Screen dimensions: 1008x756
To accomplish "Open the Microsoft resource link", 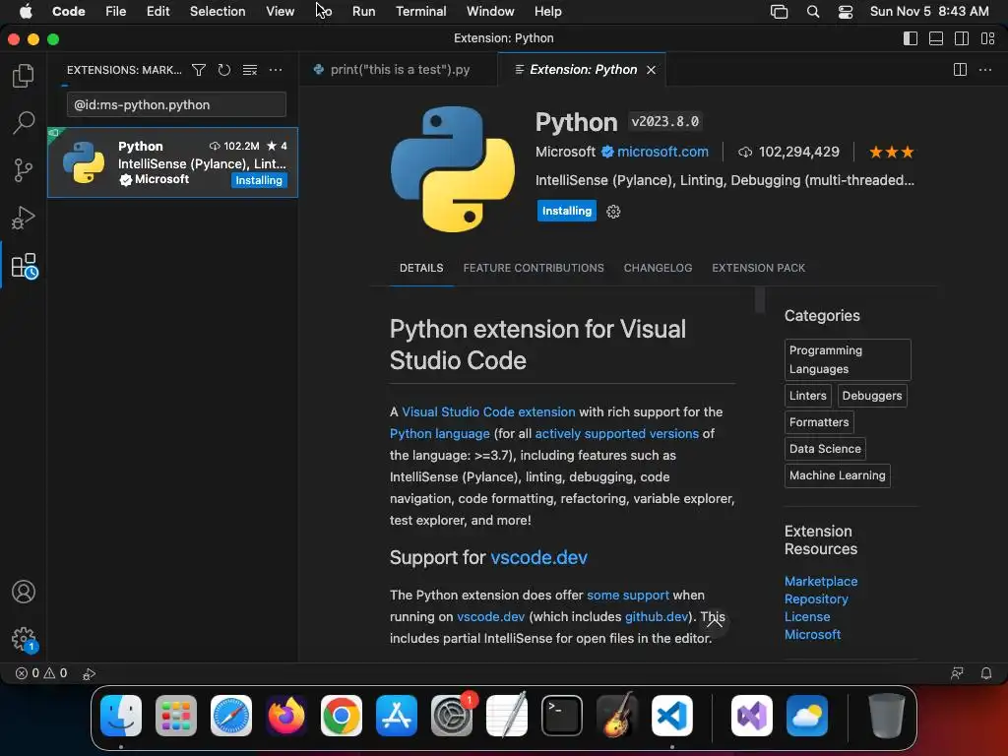I will point(812,635).
